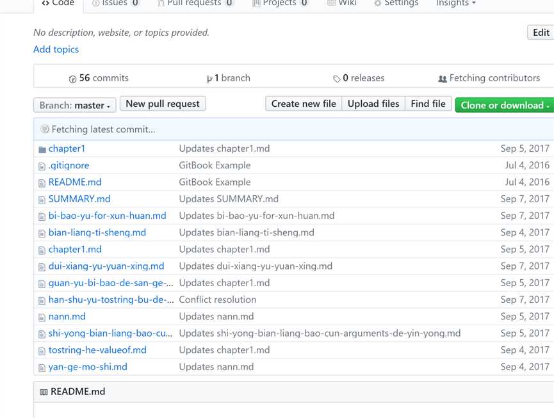Click Find file button
Screen dimensions: 554x418
click(428, 104)
